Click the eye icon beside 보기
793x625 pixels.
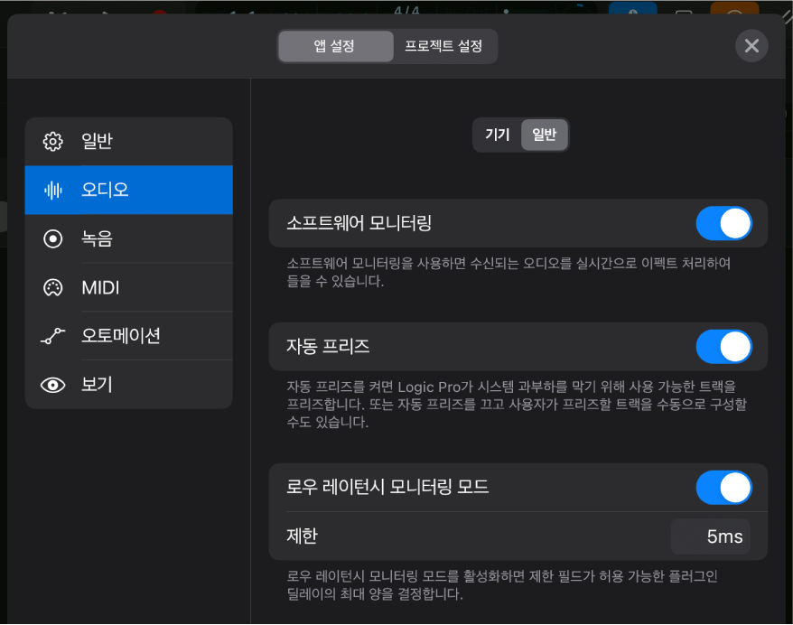[52, 386]
